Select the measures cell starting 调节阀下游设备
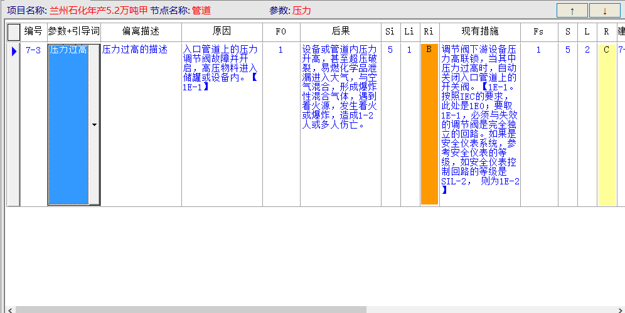This screenshot has height=313, width=625. tap(480, 124)
